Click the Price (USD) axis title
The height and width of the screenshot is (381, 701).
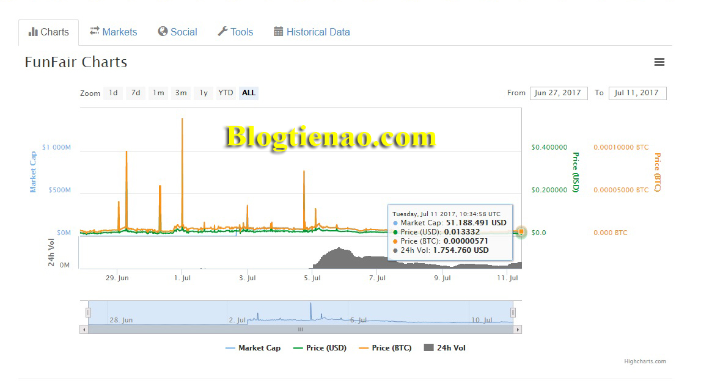tap(576, 172)
